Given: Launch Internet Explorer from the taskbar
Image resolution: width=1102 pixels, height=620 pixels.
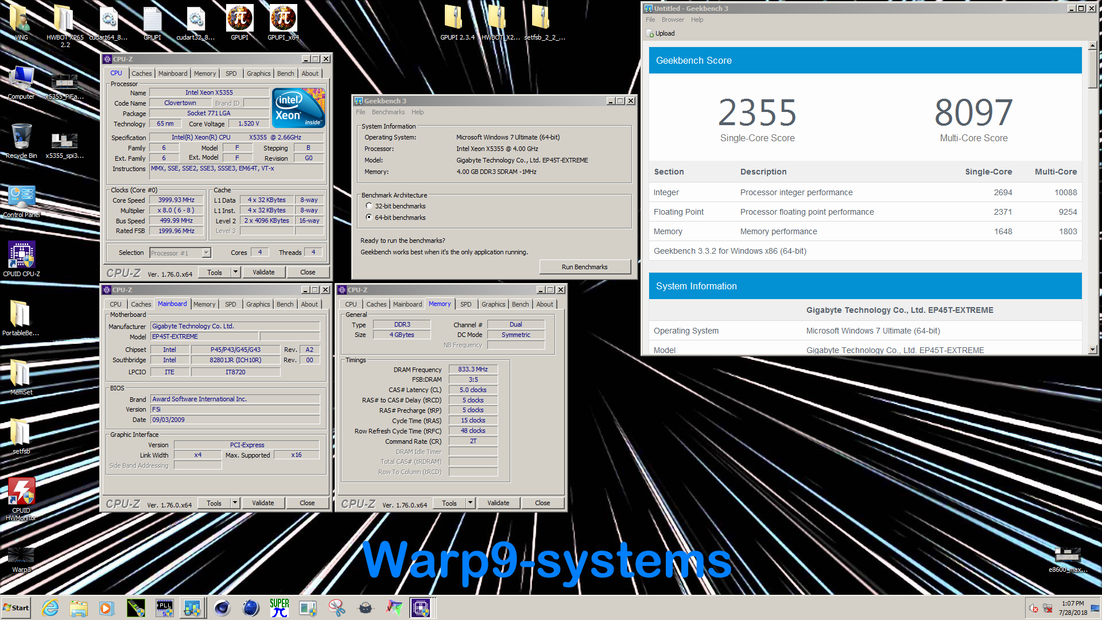Looking at the screenshot, I should [51, 608].
